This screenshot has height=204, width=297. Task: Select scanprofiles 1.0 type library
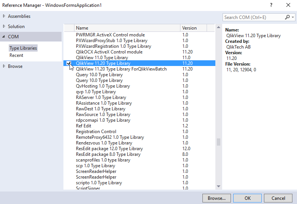(x=139, y=160)
